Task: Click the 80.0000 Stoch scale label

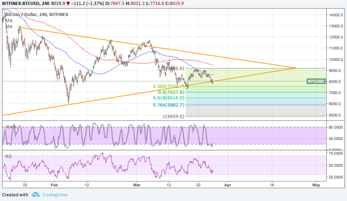Action: coord(336,127)
